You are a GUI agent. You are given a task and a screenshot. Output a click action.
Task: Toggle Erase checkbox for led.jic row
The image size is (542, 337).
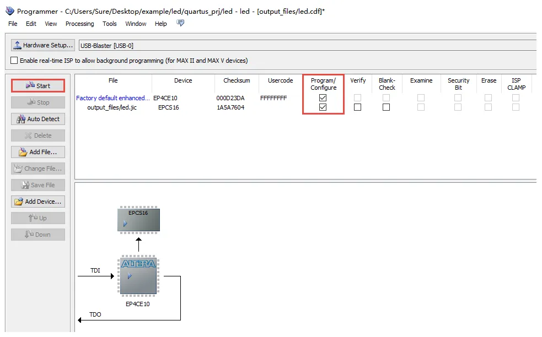[488, 107]
